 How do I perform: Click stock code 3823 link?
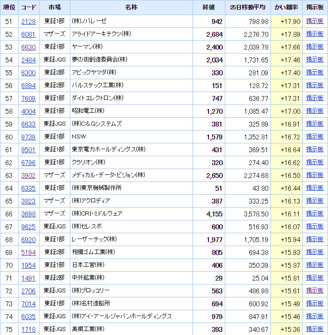coord(28,201)
